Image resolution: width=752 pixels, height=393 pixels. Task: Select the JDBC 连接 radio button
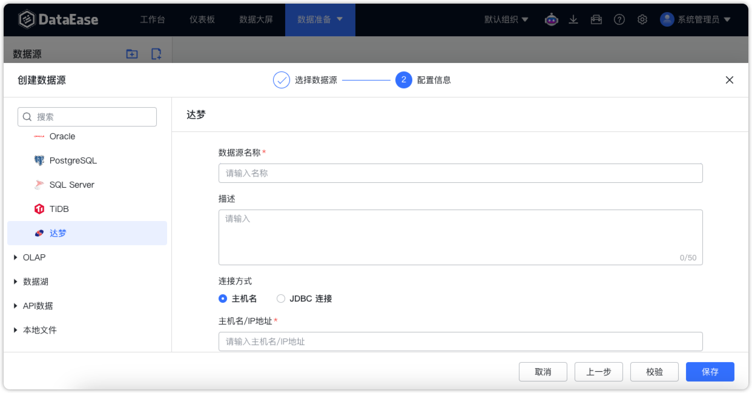click(x=281, y=298)
